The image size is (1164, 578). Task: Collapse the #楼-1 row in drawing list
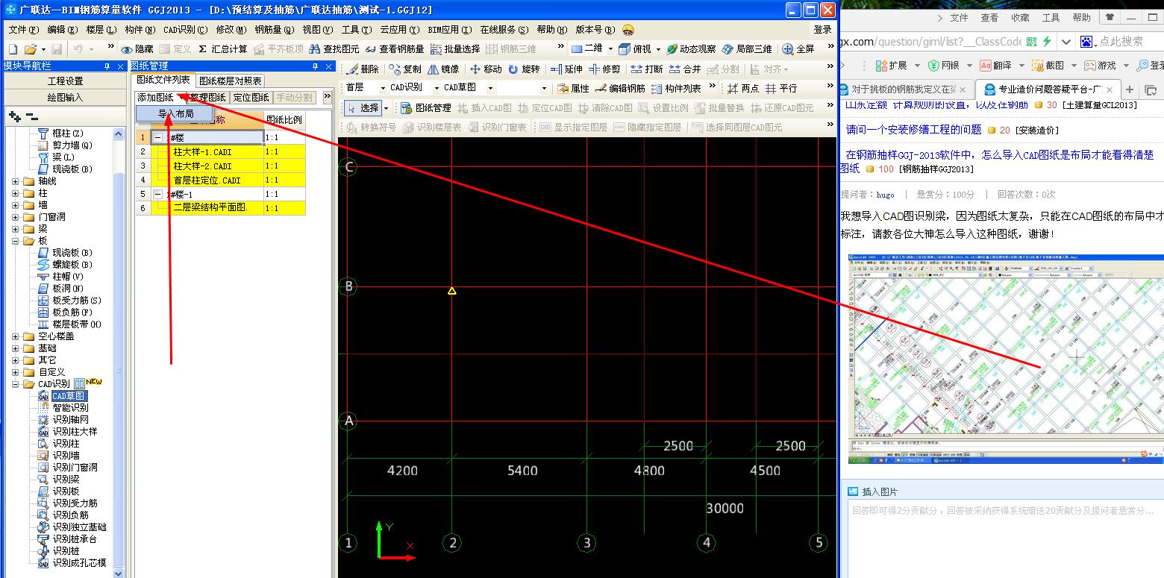tap(157, 194)
